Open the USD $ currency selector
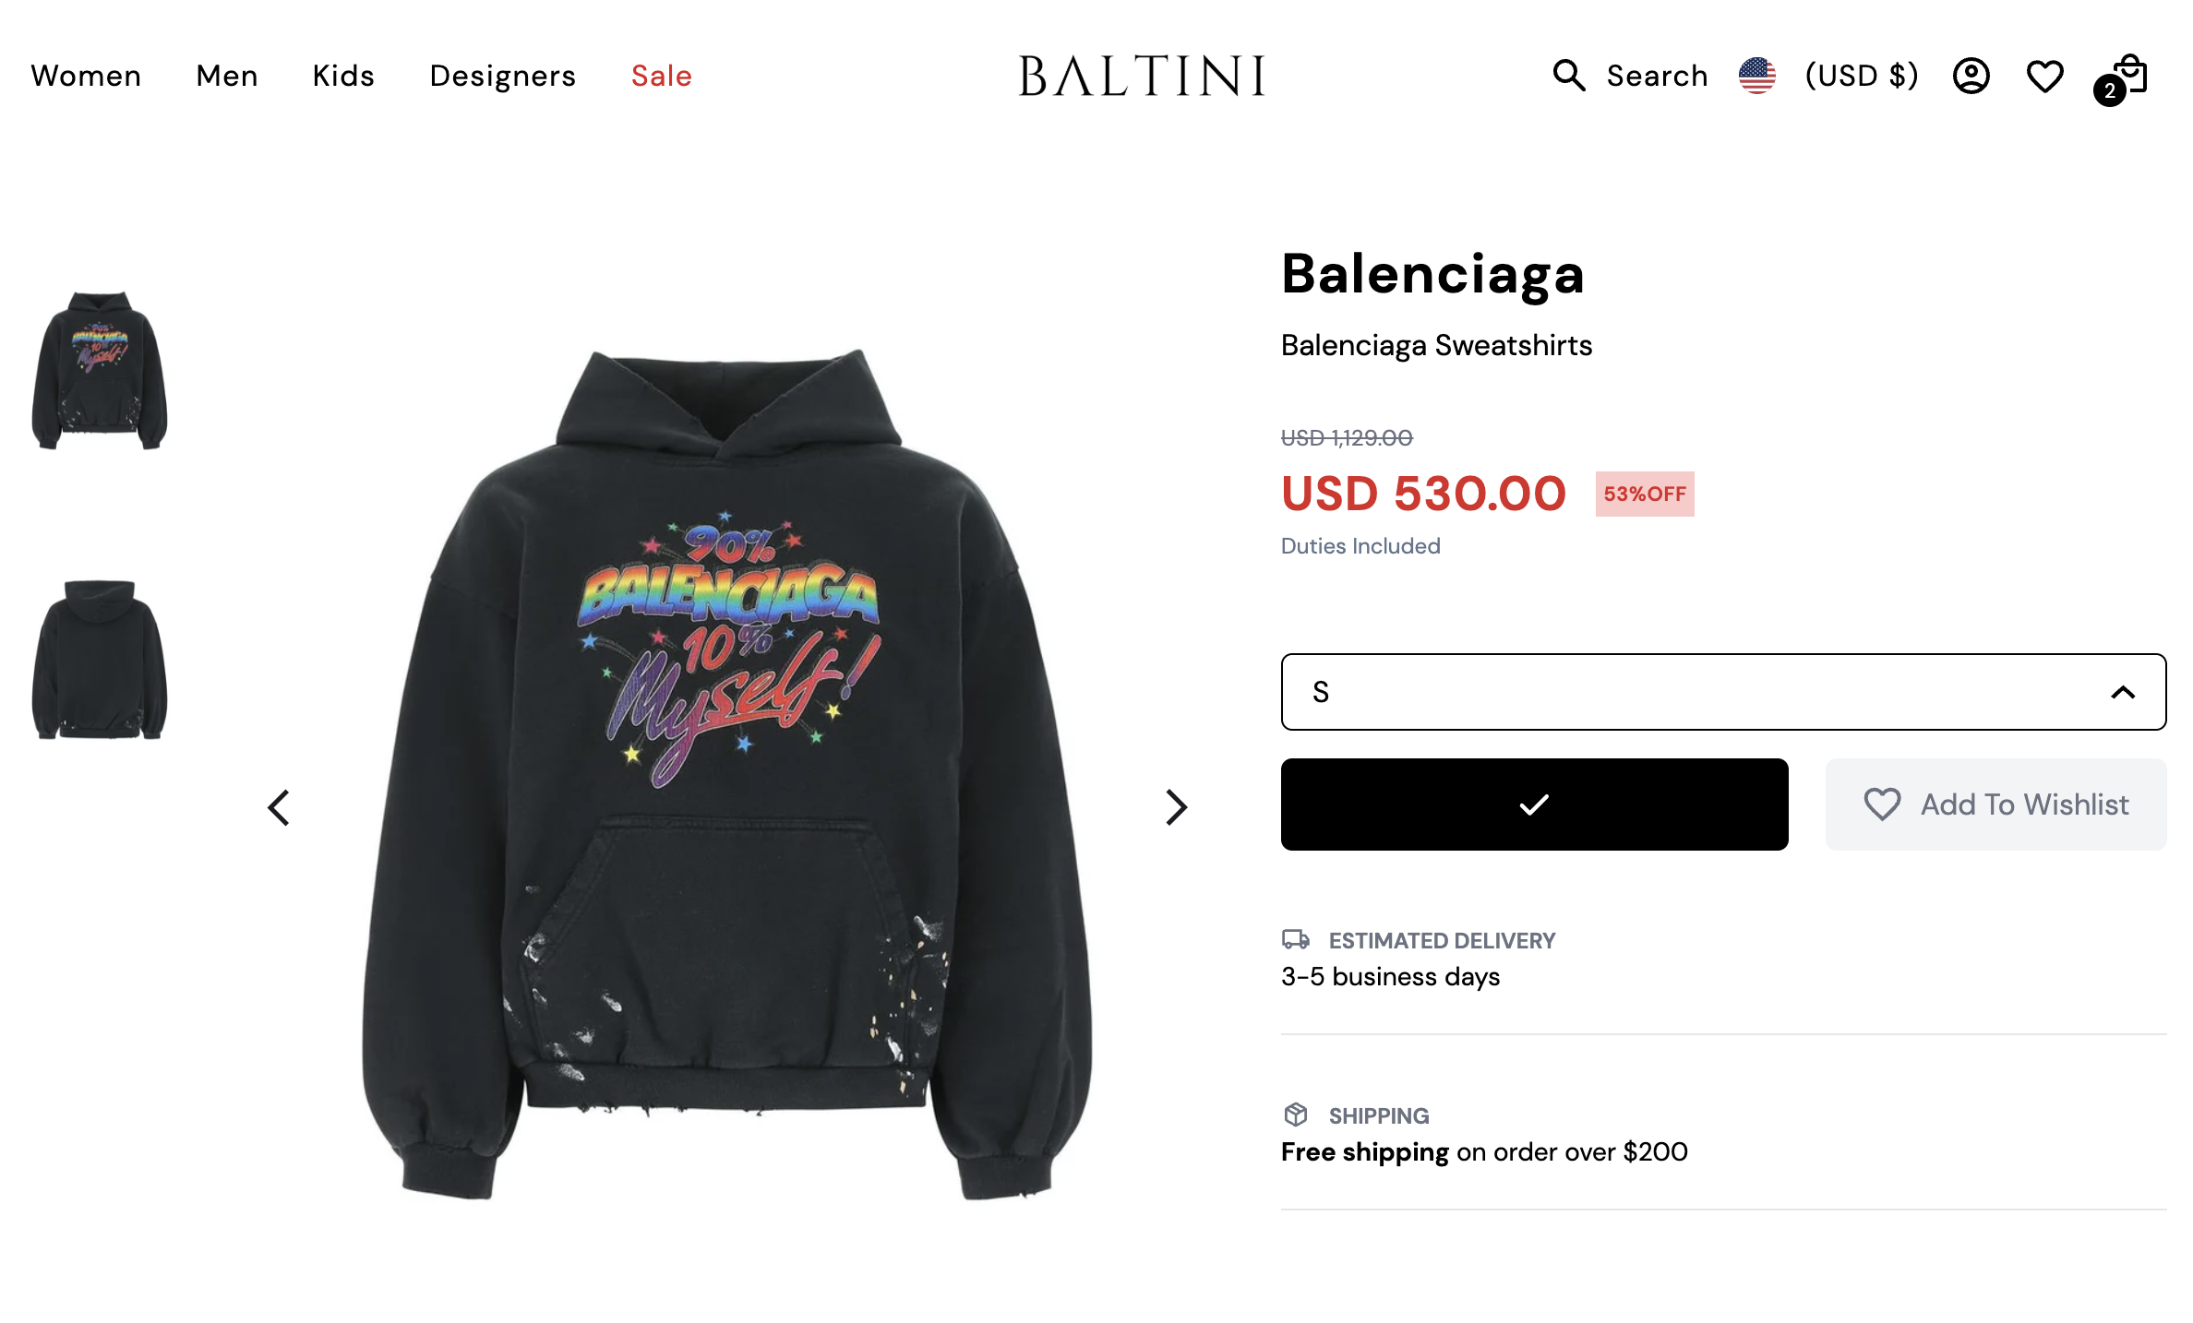 tap(1861, 76)
